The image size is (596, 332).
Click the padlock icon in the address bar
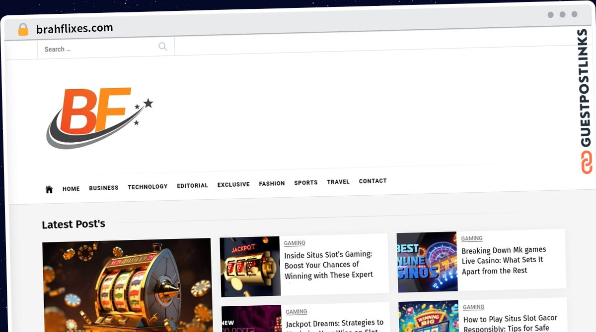pos(23,29)
